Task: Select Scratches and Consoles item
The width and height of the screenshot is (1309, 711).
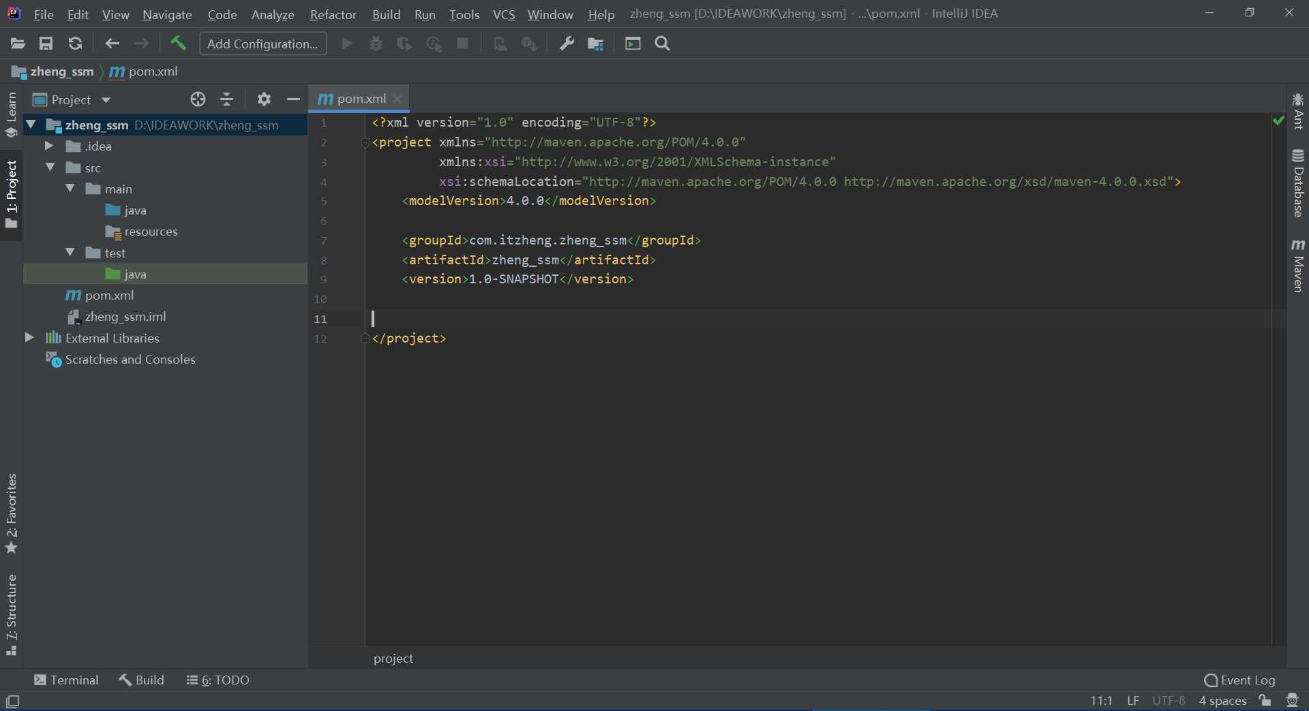Action: click(x=121, y=359)
